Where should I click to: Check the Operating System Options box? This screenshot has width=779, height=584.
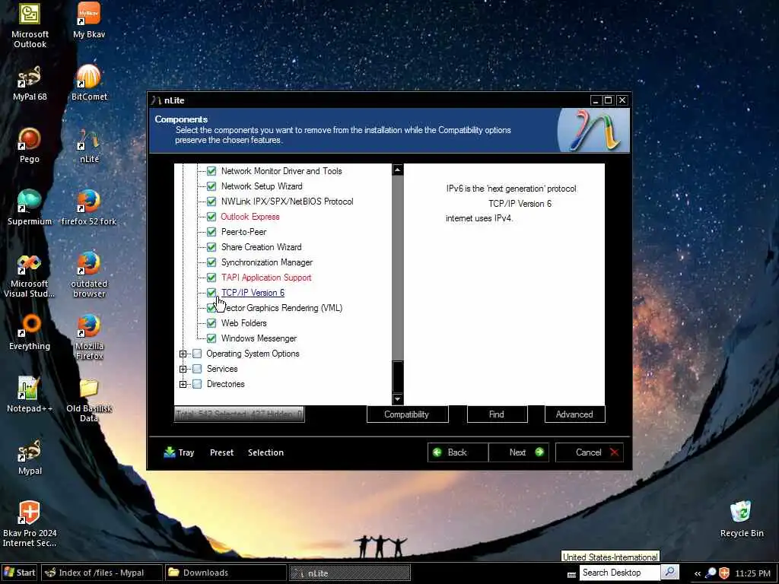[197, 354]
